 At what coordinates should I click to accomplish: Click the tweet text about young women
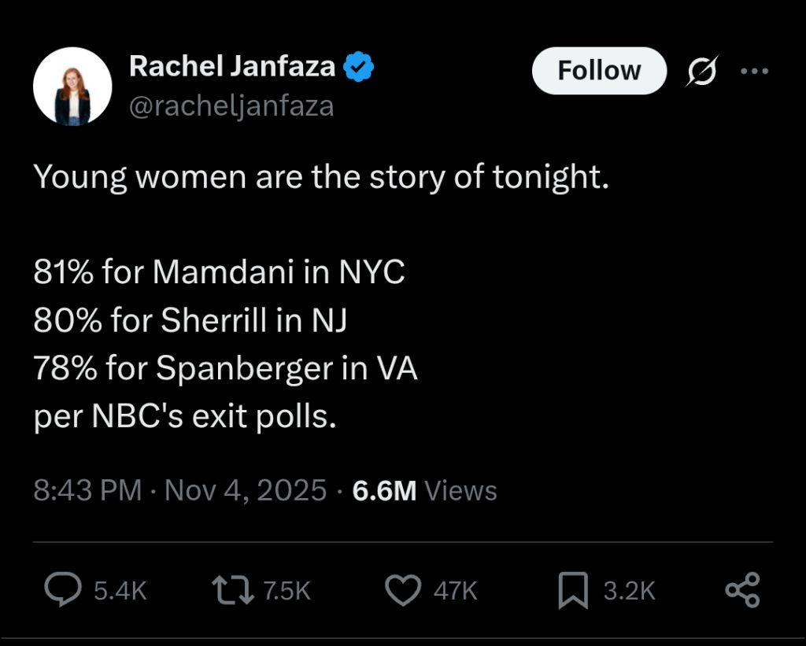pos(321,178)
